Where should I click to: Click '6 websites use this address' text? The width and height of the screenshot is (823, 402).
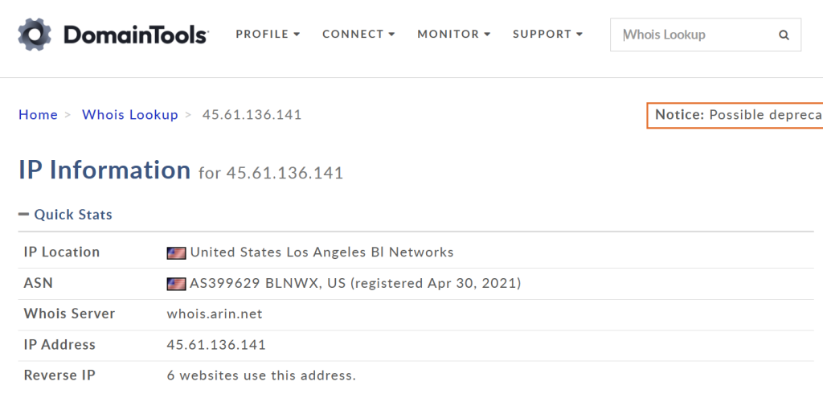point(261,375)
